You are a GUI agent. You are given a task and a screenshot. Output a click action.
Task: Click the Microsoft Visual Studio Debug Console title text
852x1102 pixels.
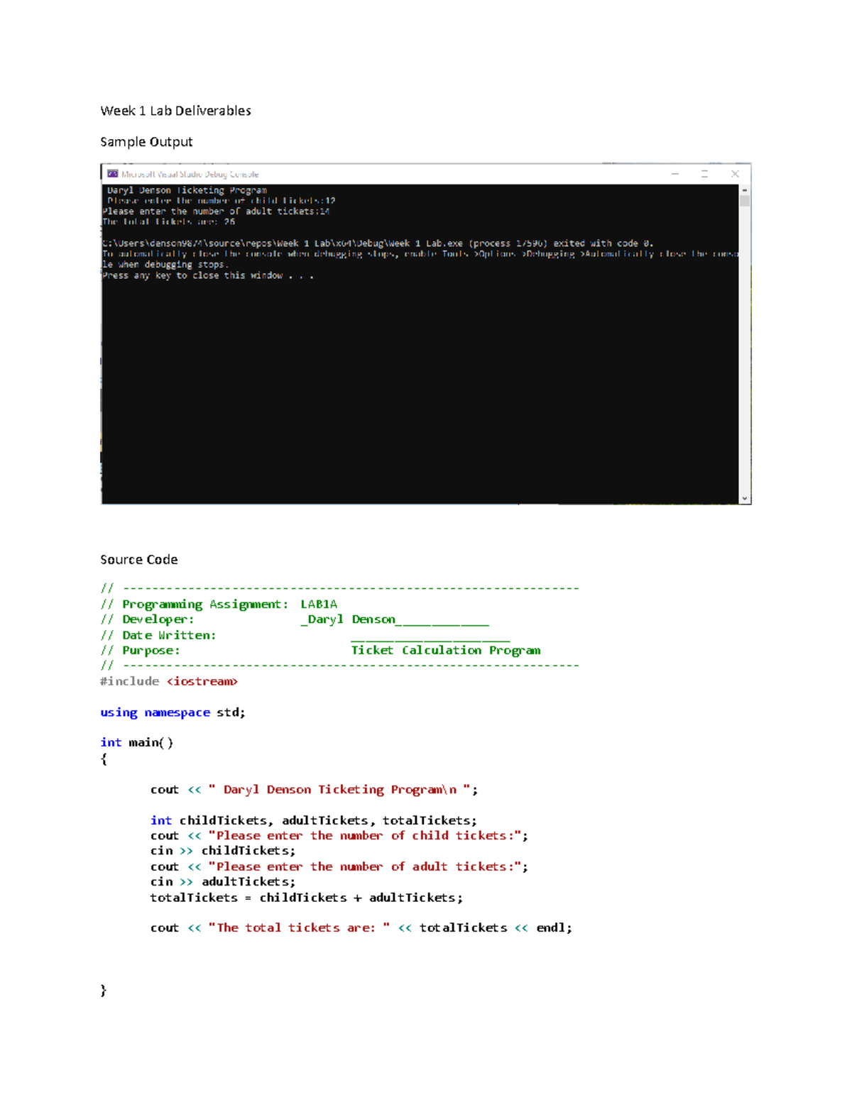coord(190,173)
